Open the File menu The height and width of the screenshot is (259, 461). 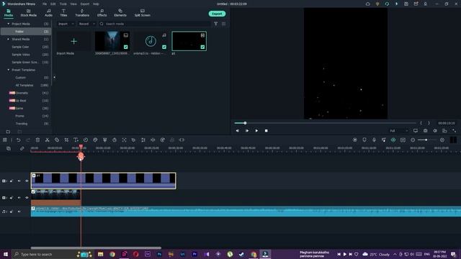pyautogui.click(x=45, y=4)
